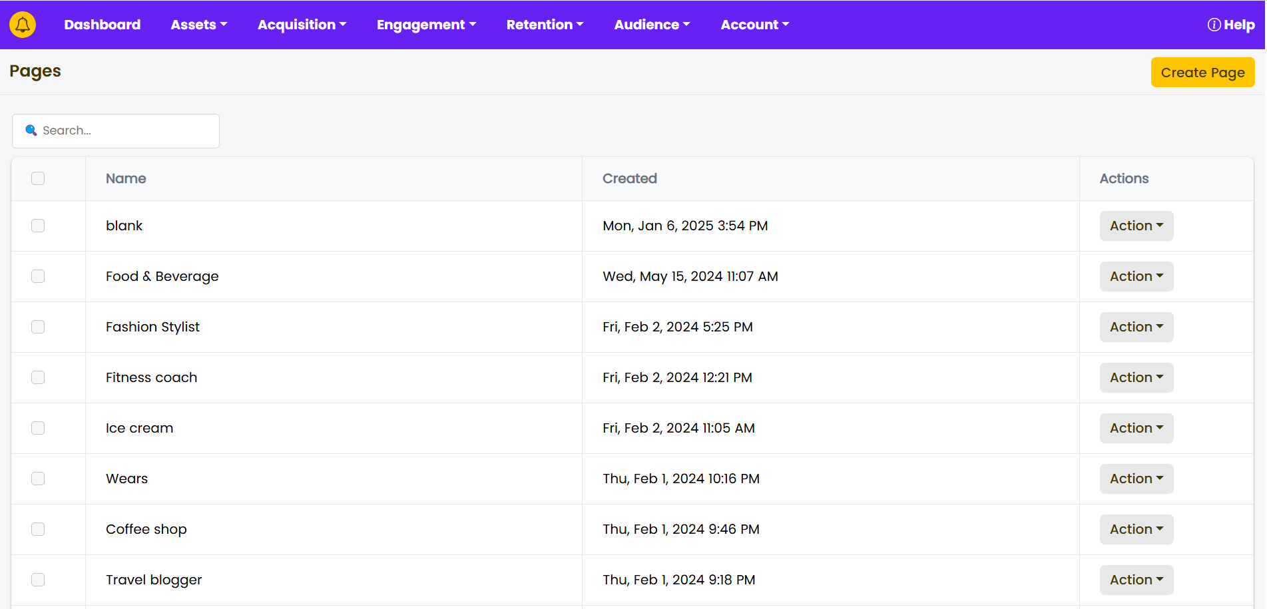Open the Assets navigation menu

(x=198, y=25)
